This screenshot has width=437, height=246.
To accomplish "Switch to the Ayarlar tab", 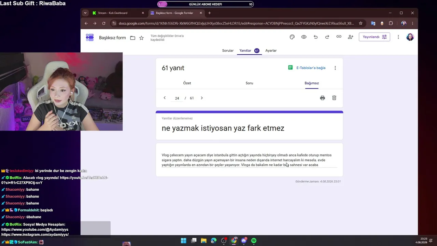I will pos(271,51).
